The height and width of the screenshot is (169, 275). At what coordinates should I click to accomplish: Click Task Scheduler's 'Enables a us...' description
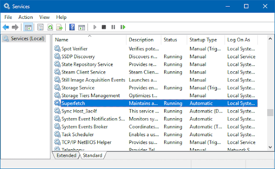point(144,134)
